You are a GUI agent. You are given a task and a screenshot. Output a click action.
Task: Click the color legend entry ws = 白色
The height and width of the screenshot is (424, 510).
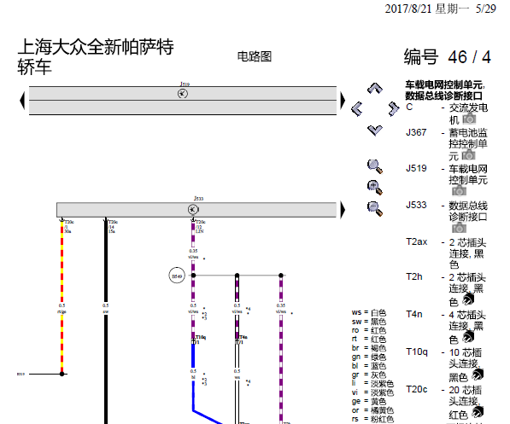coord(369,312)
